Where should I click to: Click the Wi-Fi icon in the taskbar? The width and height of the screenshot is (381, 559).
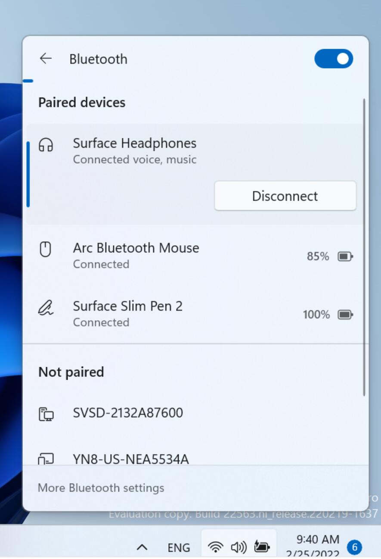coord(215,547)
